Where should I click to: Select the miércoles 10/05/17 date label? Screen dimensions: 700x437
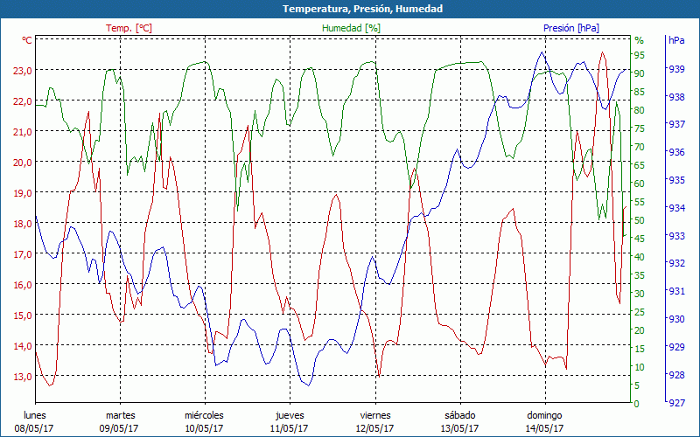click(x=204, y=421)
